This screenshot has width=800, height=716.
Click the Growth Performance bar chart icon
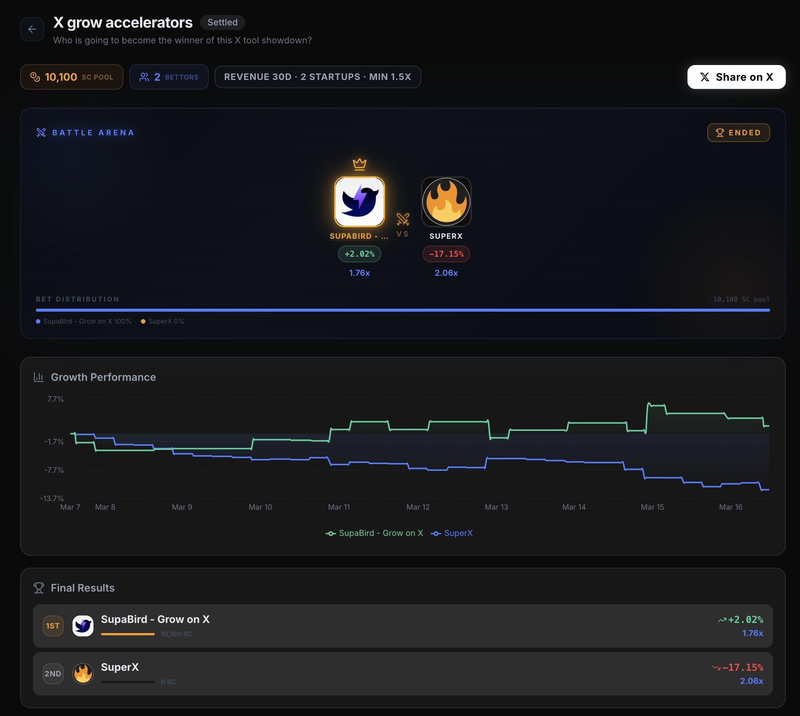click(x=39, y=377)
